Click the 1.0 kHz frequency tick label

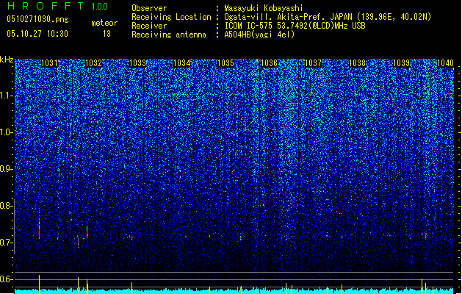coord(7,132)
